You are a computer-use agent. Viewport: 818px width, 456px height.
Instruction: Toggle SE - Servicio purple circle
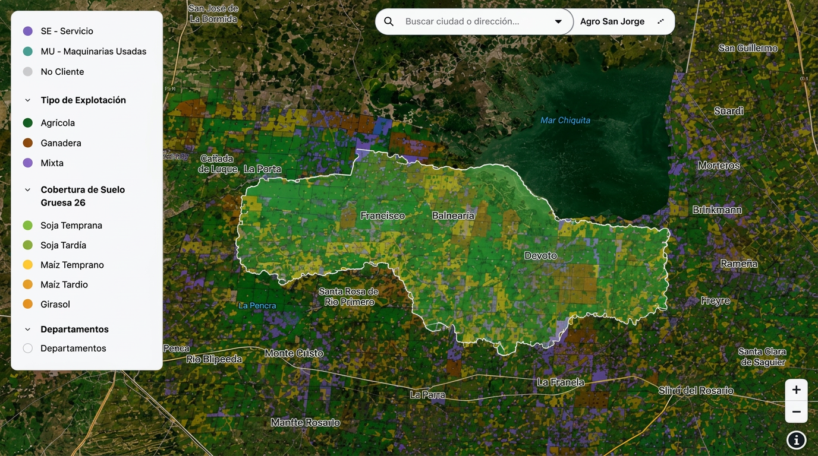[27, 31]
